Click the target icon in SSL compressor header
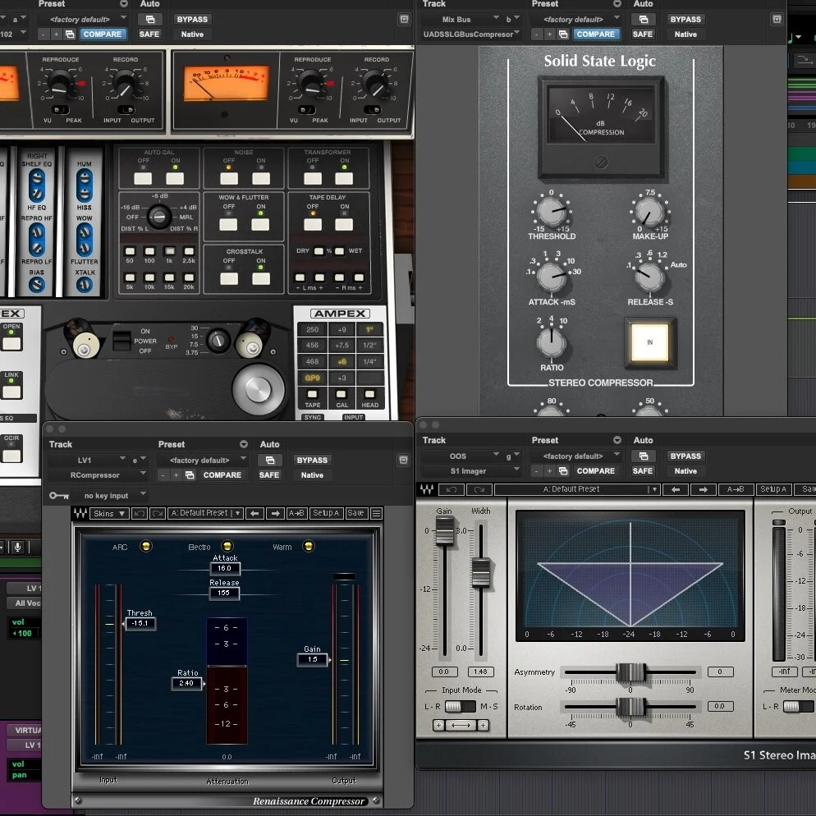 [777, 19]
